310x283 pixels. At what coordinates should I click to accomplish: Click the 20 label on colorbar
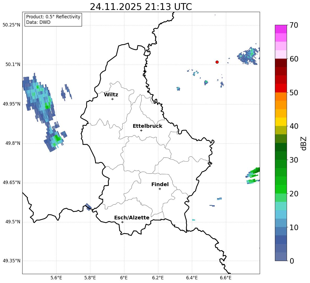pos(294,194)
